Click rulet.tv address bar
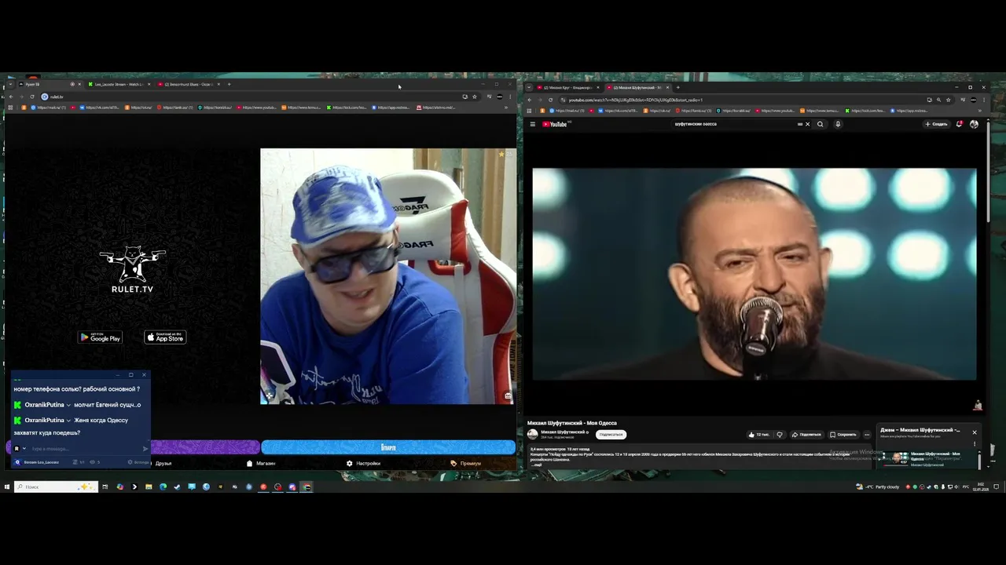 click(251, 97)
